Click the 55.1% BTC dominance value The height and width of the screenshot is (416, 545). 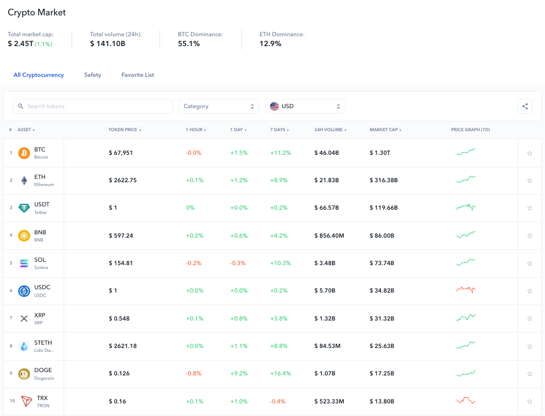point(189,44)
